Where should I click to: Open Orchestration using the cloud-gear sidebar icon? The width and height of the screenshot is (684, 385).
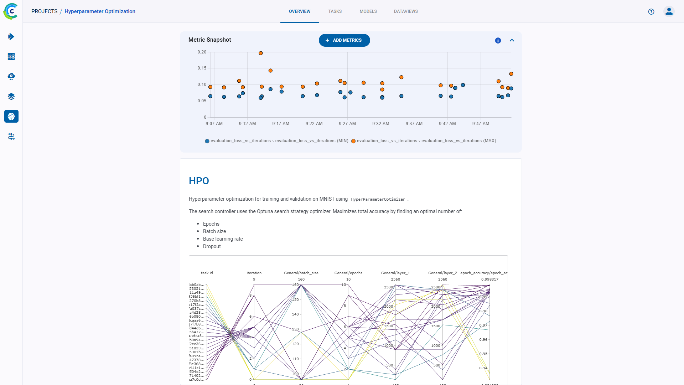11,76
